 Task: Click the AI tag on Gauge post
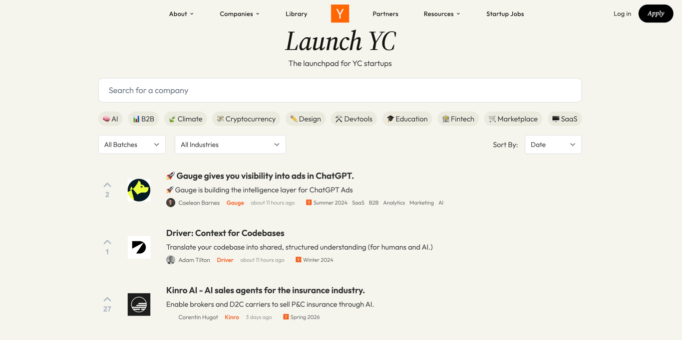tap(441, 203)
